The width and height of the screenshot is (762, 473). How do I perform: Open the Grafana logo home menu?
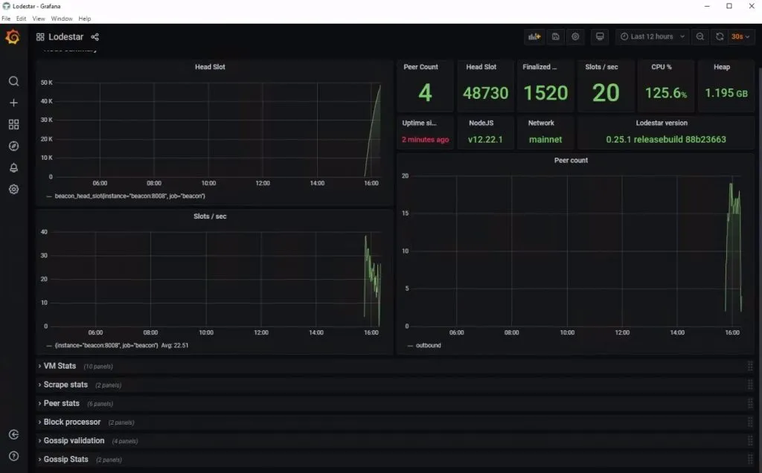pos(13,37)
